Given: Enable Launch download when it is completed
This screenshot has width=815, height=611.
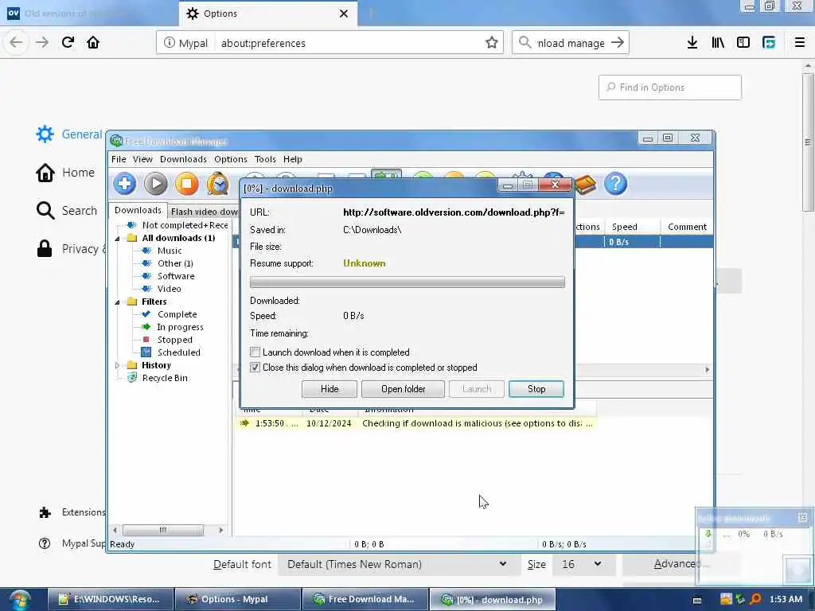Looking at the screenshot, I should [255, 352].
